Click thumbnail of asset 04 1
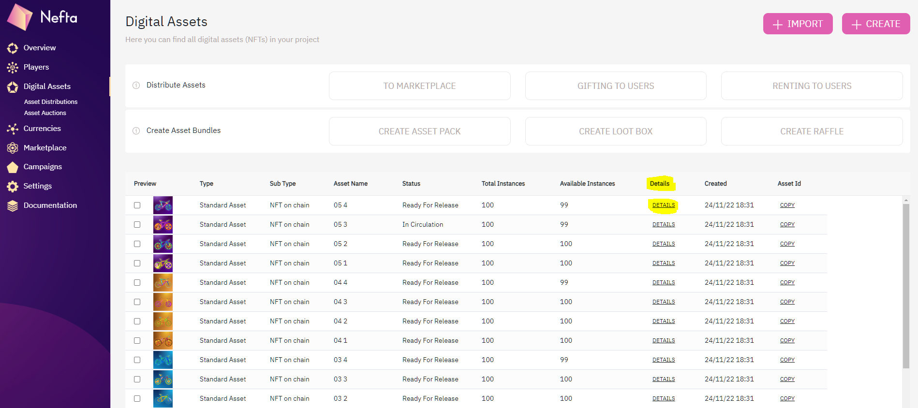The image size is (918, 408). point(163,341)
